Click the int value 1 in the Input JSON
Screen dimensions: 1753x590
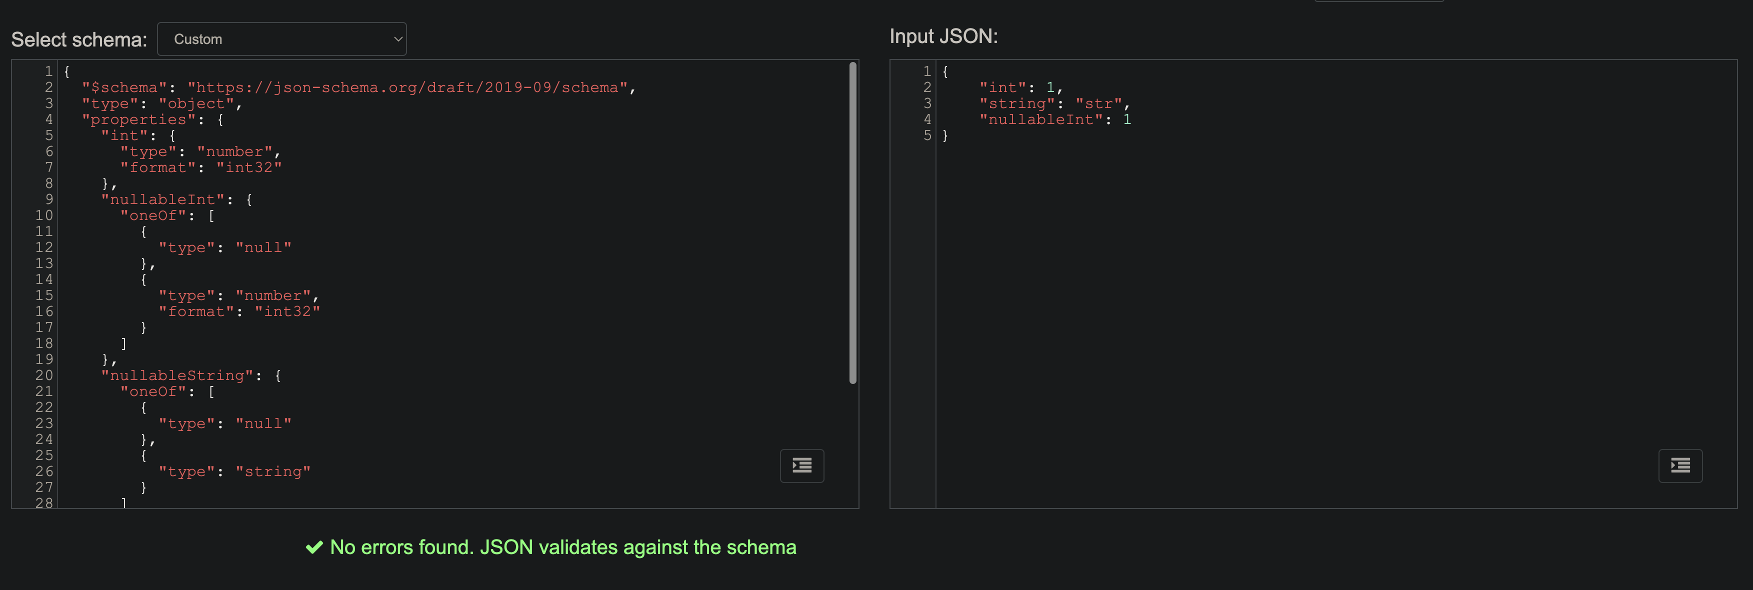coord(1050,87)
